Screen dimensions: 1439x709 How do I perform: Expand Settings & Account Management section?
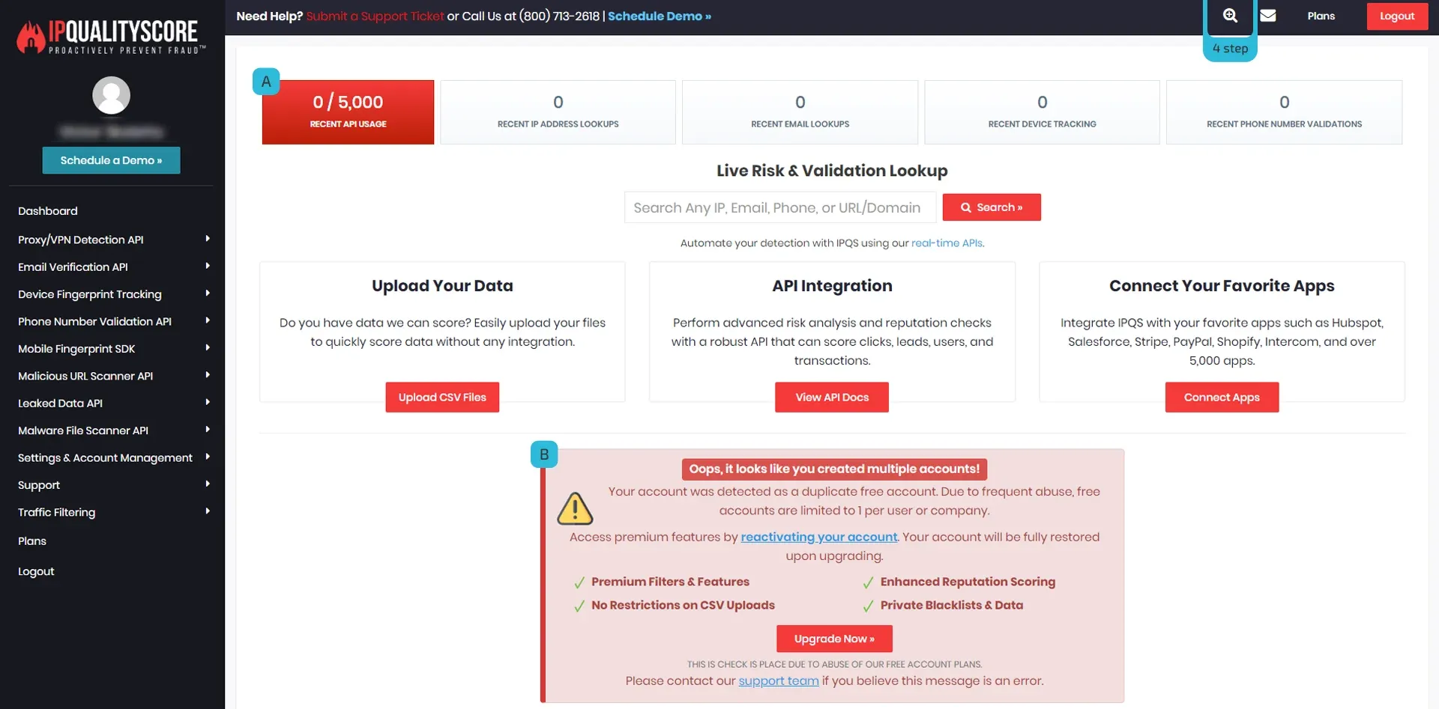pos(208,457)
